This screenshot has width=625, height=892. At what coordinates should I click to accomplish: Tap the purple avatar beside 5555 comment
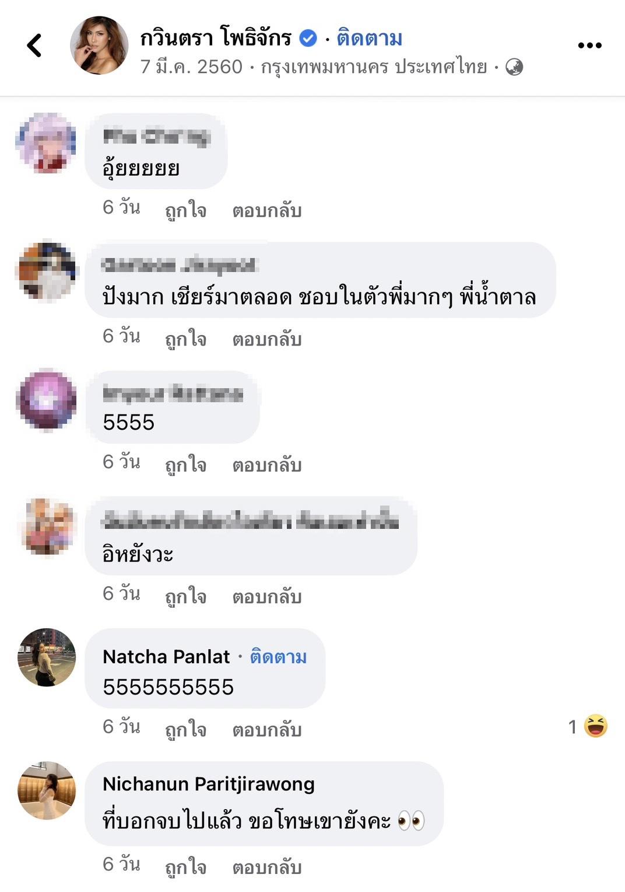point(47,399)
